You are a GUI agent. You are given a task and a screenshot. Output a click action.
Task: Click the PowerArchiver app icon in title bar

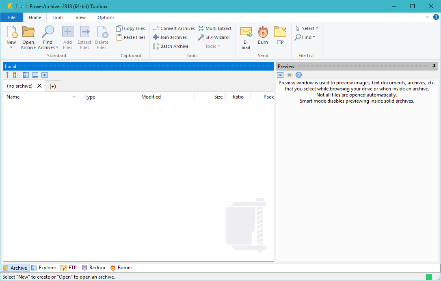click(10, 6)
